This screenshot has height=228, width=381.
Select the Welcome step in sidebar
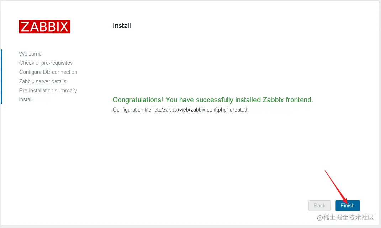30,54
